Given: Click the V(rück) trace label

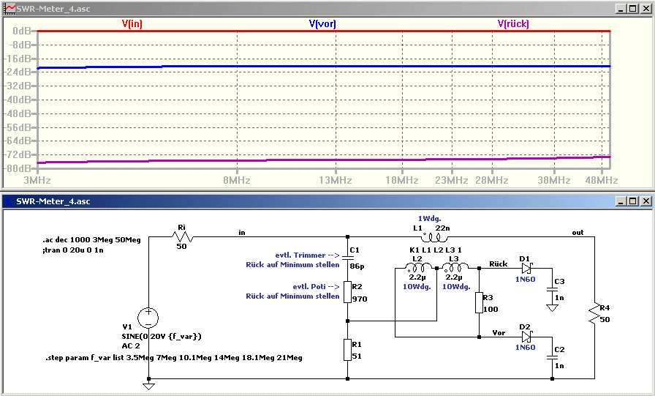Looking at the screenshot, I should (513, 24).
